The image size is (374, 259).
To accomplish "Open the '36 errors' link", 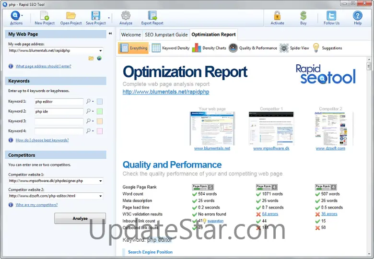I will coord(329,214).
